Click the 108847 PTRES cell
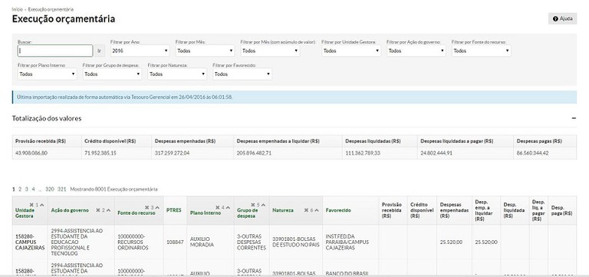Viewport: 589px width, 277px height. 175,242
